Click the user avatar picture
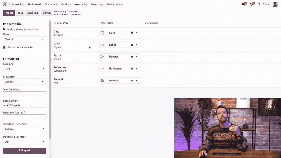281x158 pixels. tap(275, 4)
